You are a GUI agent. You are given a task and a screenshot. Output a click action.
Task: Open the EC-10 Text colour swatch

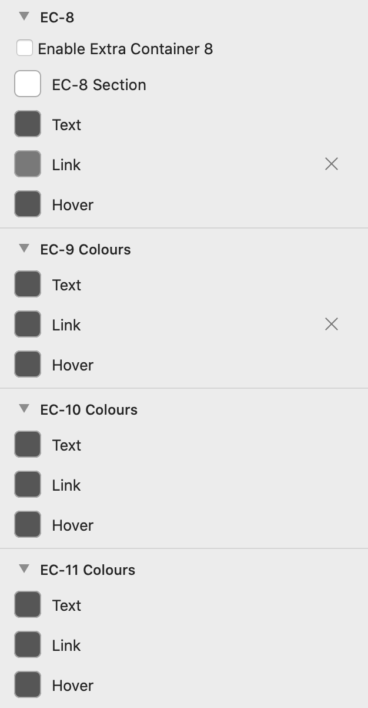coord(28,445)
